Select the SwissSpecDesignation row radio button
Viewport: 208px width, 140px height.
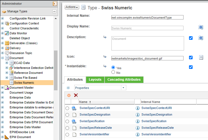(67, 115)
